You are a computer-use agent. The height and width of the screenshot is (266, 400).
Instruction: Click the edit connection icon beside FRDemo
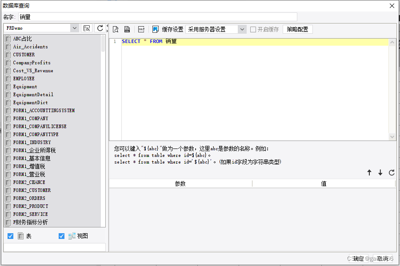pos(87,28)
